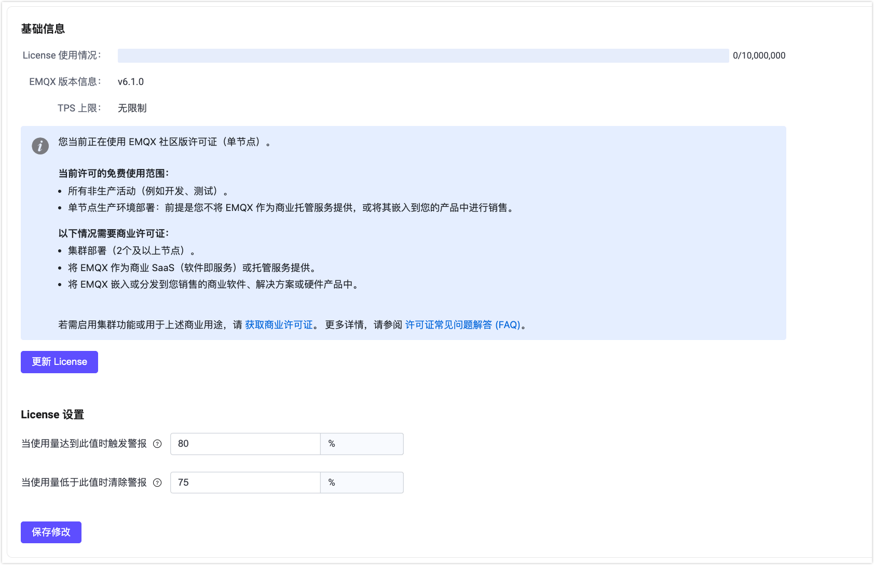Click the 0/10,000,000 usage count
This screenshot has width=874, height=565.
click(759, 56)
